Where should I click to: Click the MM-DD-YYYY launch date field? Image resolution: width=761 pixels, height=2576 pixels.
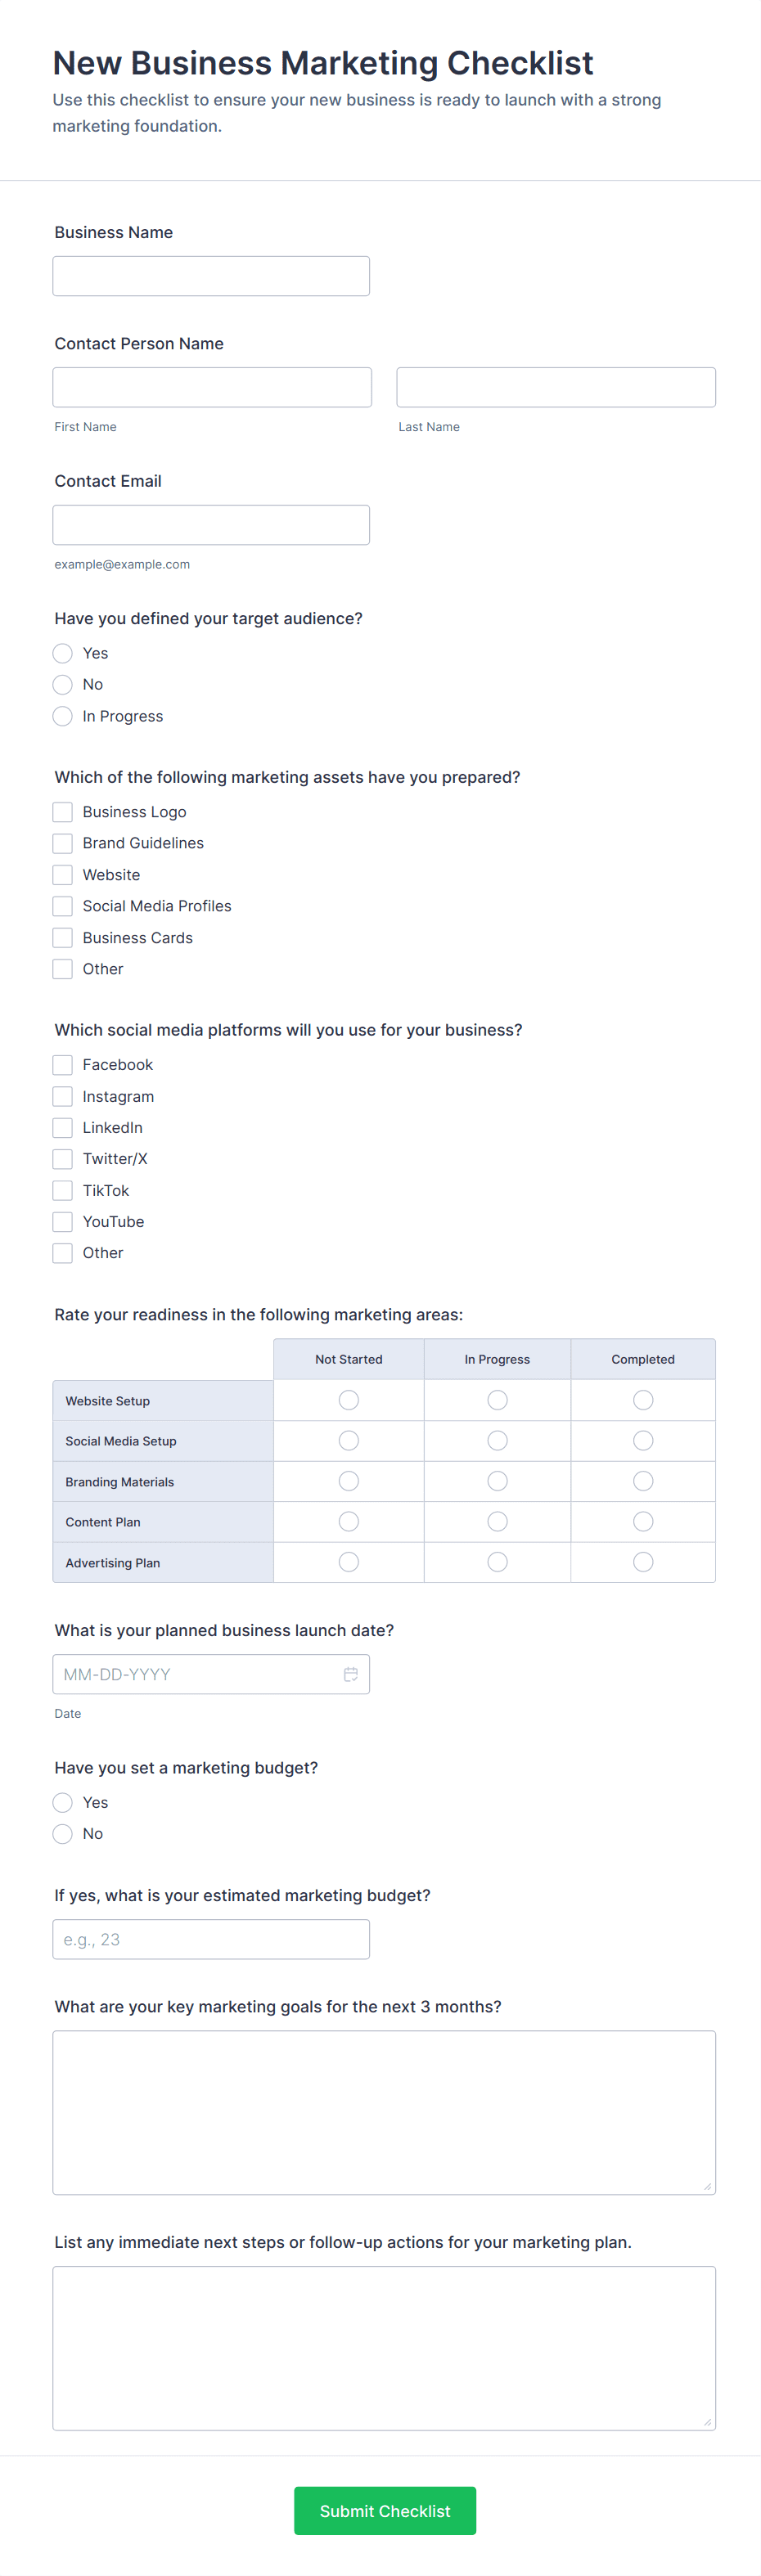point(195,1674)
